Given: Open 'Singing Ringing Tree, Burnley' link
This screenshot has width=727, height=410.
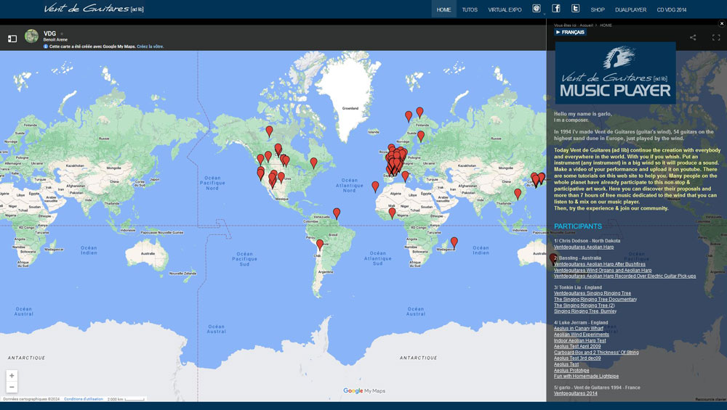Looking at the screenshot, I should 585,311.
